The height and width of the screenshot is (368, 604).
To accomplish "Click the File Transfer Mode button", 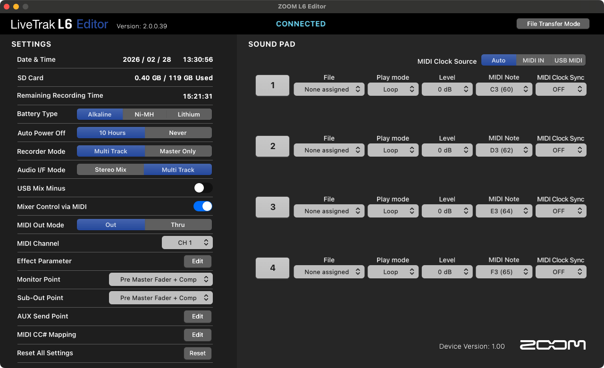I will pyautogui.click(x=553, y=24).
